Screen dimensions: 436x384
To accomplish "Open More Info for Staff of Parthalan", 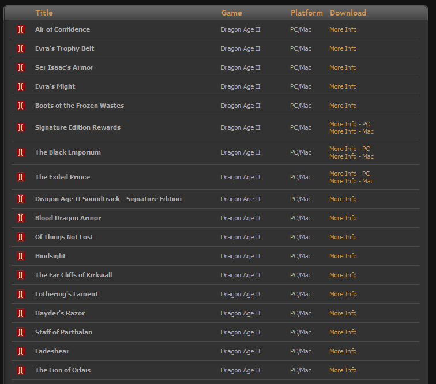I will click(x=343, y=332).
